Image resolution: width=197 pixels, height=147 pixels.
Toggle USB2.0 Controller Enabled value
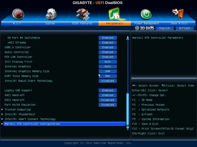click(108, 47)
